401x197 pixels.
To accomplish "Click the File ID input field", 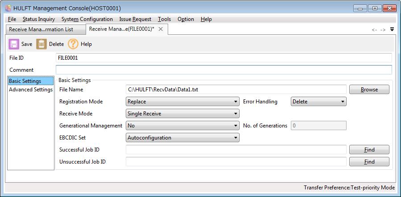I will [224, 58].
